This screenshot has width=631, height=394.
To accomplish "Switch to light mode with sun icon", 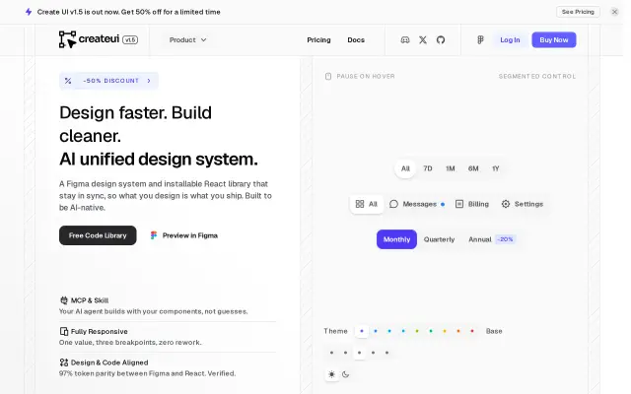I will point(331,374).
